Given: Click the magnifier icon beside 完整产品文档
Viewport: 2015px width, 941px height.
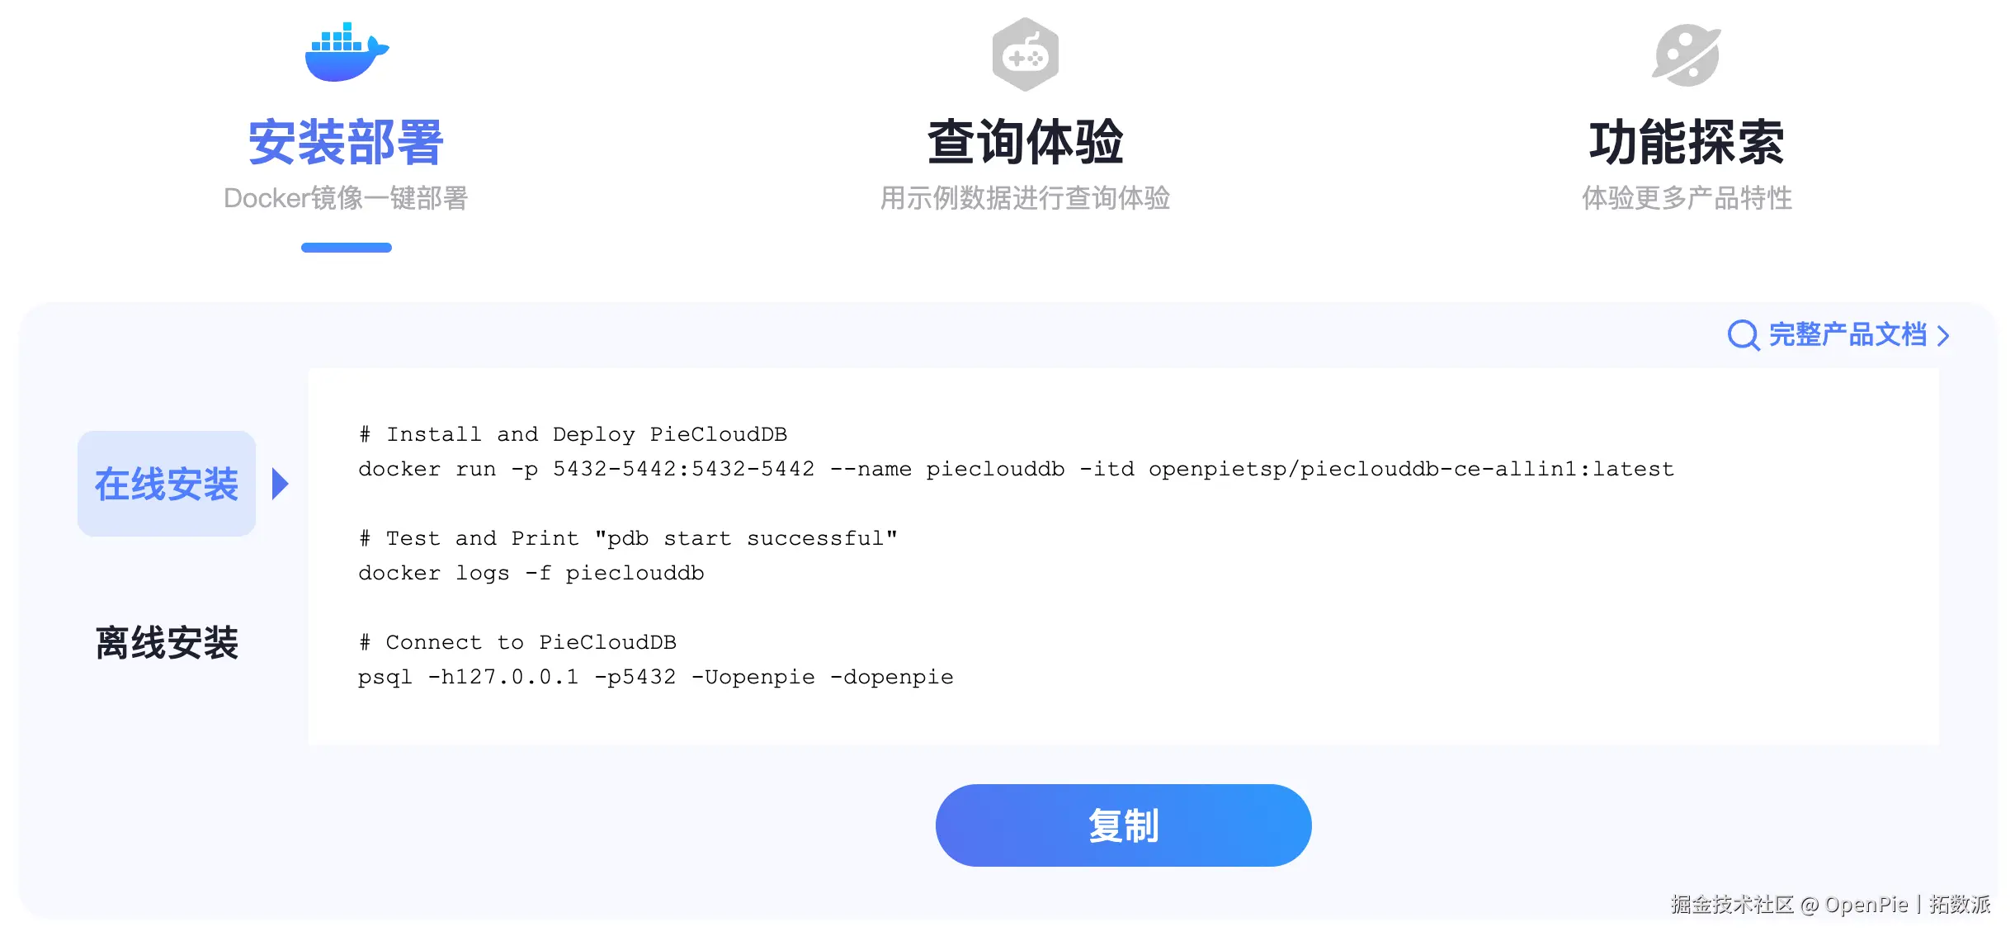Looking at the screenshot, I should 1744,335.
